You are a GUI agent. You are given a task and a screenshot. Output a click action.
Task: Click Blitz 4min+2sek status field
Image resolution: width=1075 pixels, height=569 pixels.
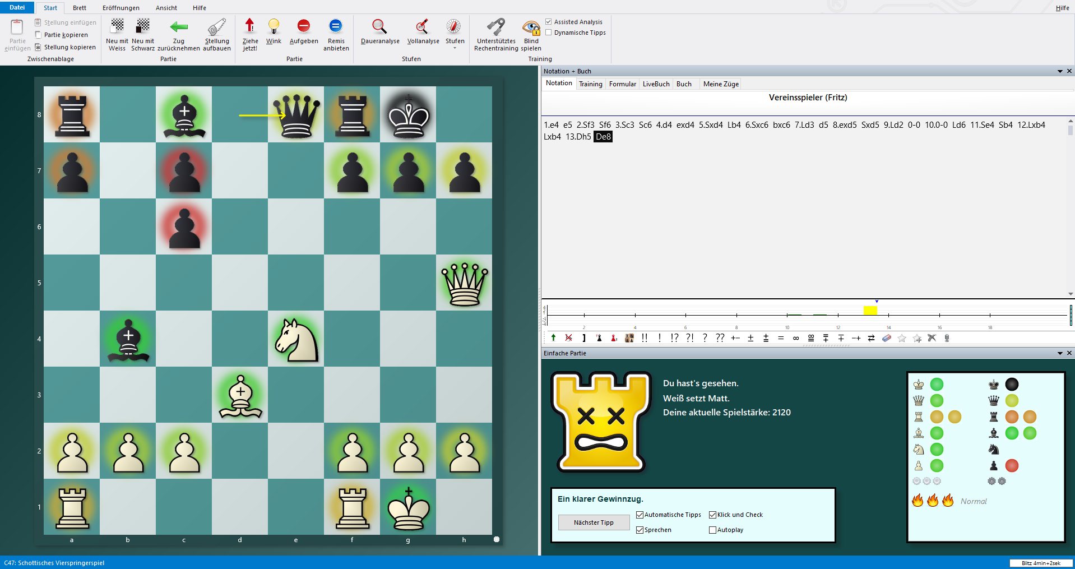(x=1041, y=563)
